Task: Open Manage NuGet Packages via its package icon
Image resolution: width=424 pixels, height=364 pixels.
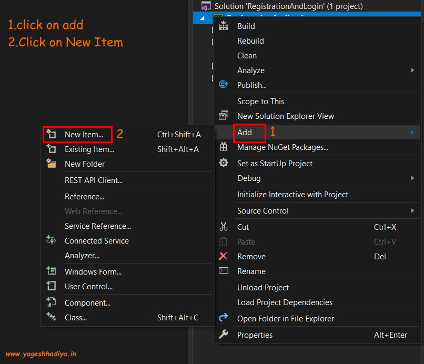Action: click(224, 147)
